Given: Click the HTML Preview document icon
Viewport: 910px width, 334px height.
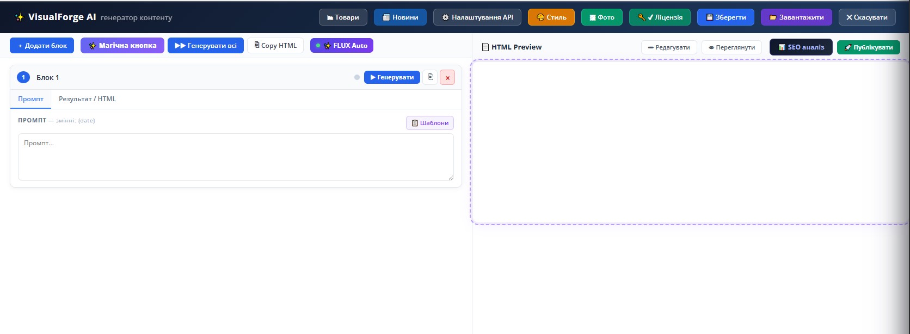Looking at the screenshot, I should [485, 47].
